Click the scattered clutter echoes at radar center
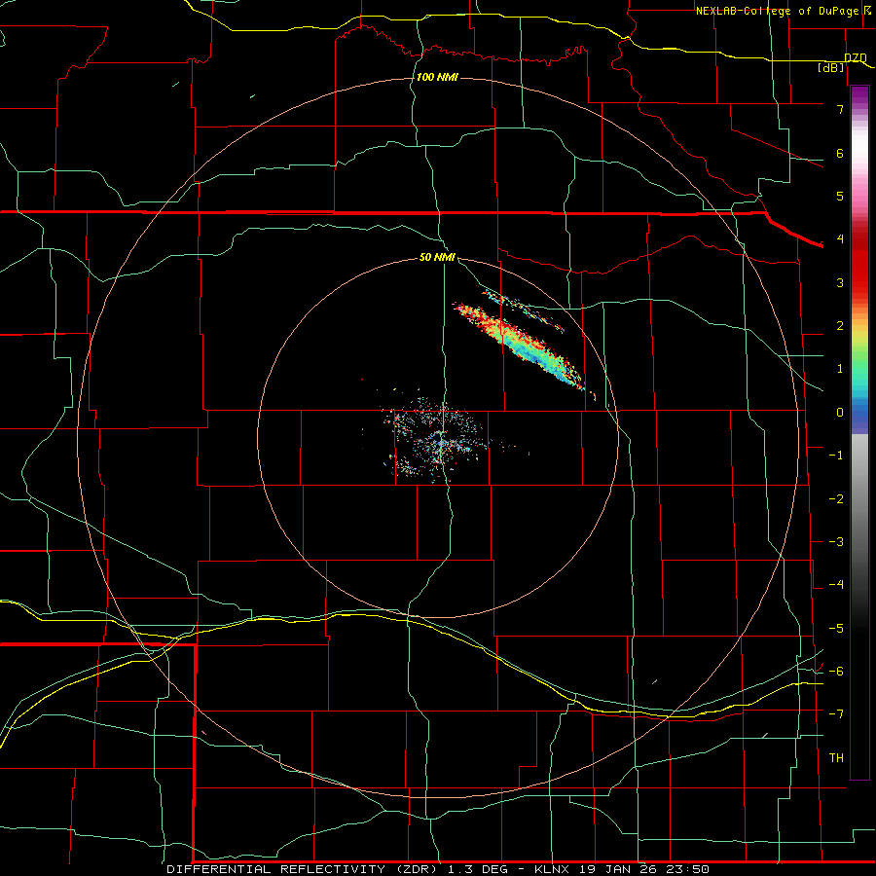This screenshot has width=876, height=876. click(439, 439)
